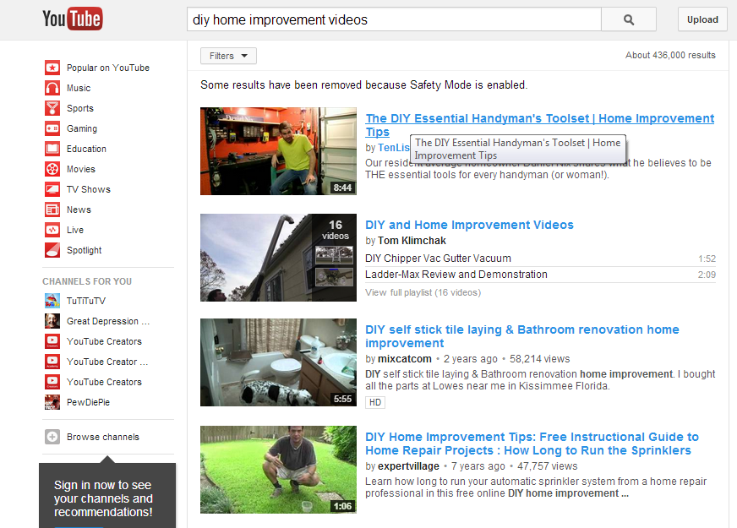Screen dimensions: 737x528
Task: Open DIY and Home Improvement Videos playlist title
Action: click(469, 225)
